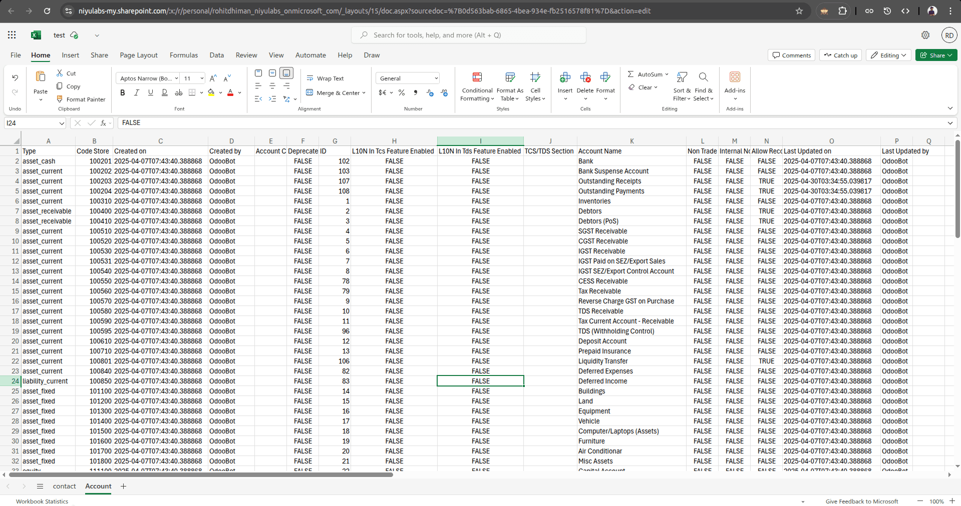Expand the borders dropdown arrow

201,93
